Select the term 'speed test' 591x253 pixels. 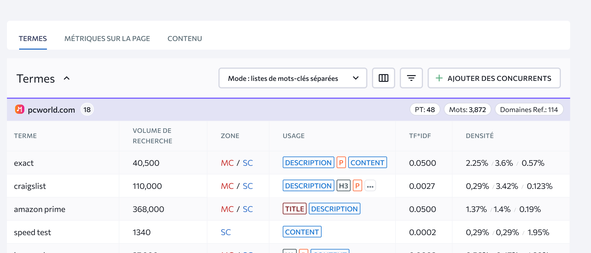coord(32,232)
